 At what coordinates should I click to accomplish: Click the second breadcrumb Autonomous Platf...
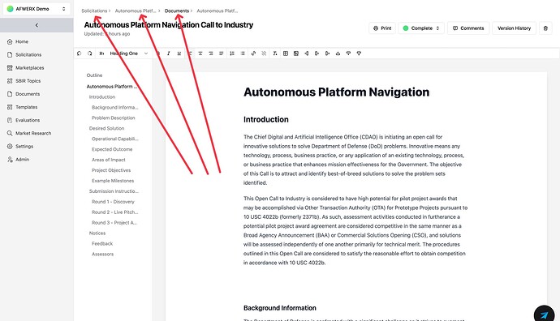point(136,11)
